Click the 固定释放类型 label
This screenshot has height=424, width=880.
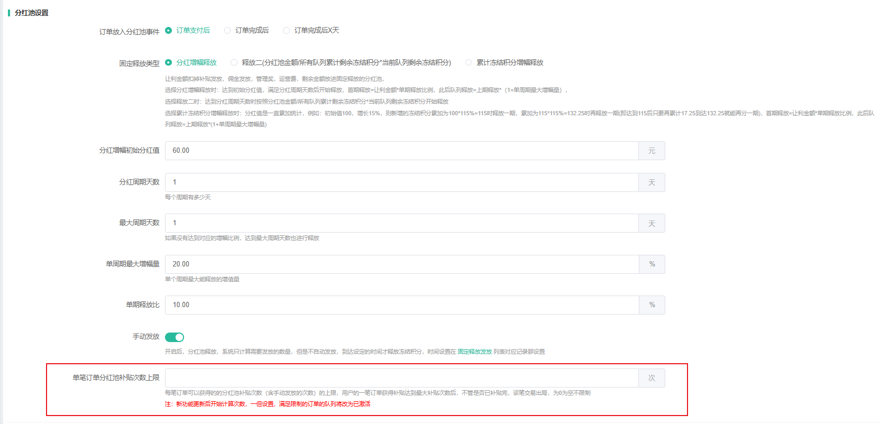point(140,63)
